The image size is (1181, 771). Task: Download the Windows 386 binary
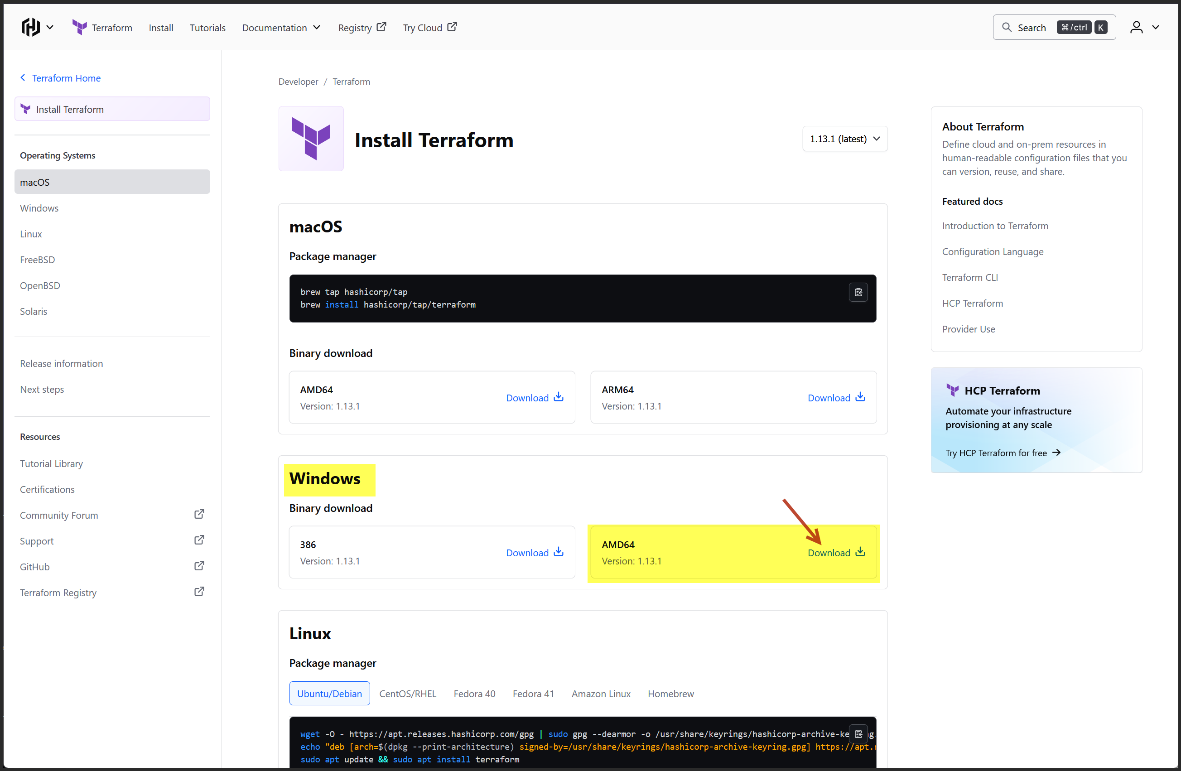[535, 552]
